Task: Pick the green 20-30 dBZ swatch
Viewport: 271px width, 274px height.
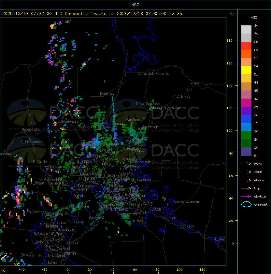Action: coord(246,135)
